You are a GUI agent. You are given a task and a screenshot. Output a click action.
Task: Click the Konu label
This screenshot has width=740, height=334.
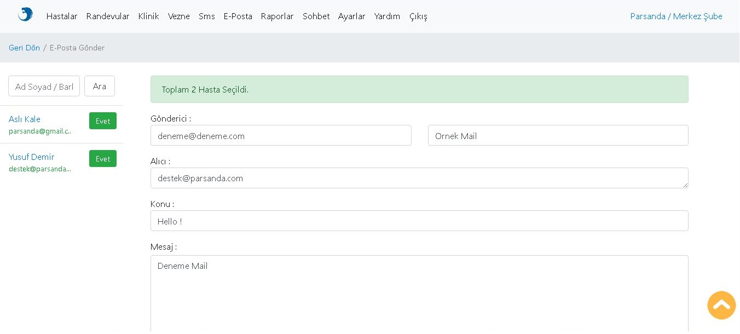[x=162, y=204]
